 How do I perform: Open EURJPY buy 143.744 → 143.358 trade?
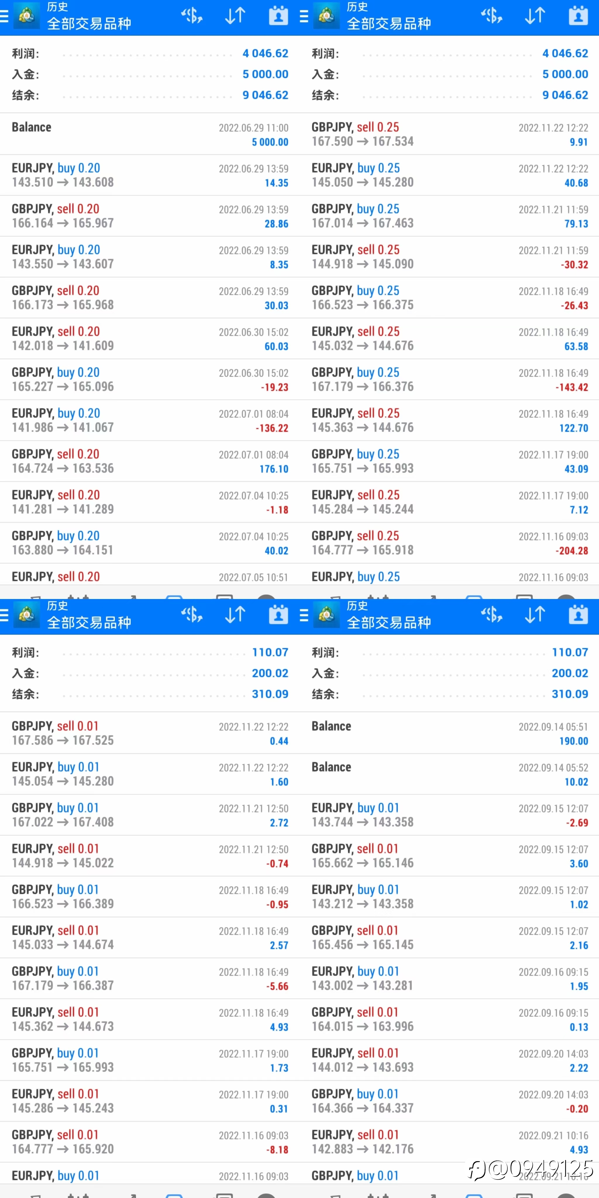449,815
